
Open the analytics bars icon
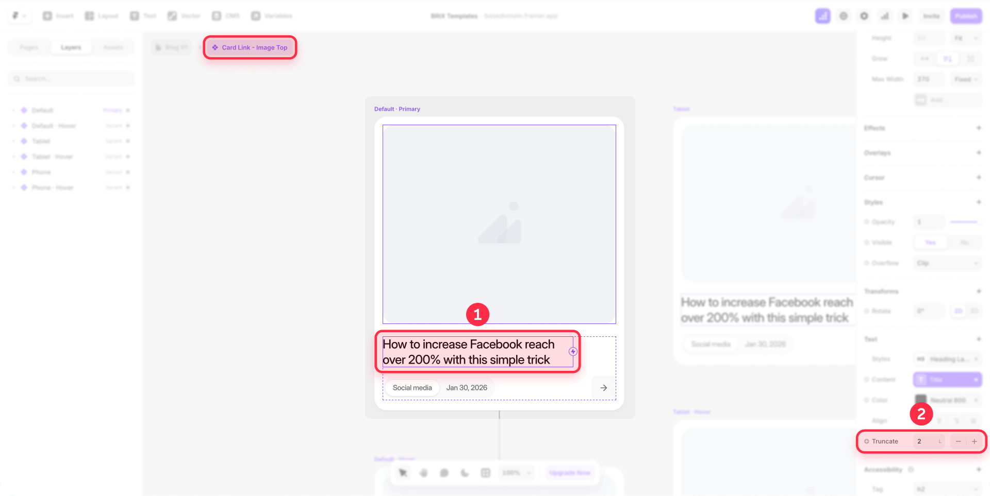tap(885, 16)
